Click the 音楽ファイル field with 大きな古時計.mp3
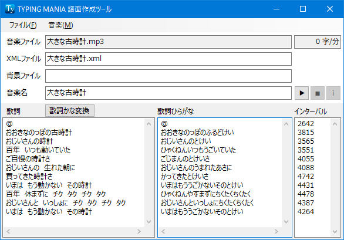This screenshot has width=344, height=240. (x=168, y=42)
